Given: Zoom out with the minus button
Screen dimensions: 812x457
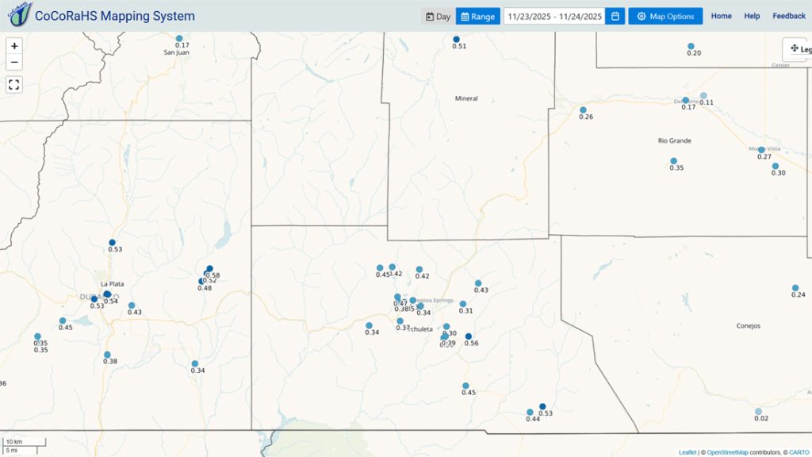Looking at the screenshot, I should tap(14, 62).
